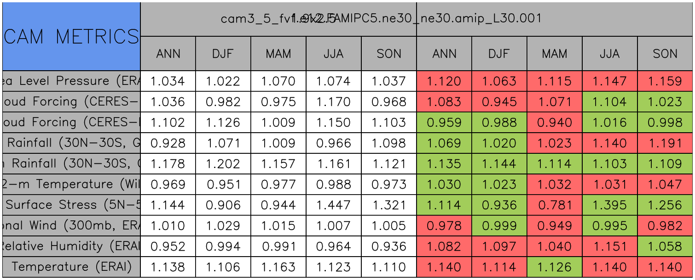Click the green cell showing 1.395

pyautogui.click(x=610, y=205)
